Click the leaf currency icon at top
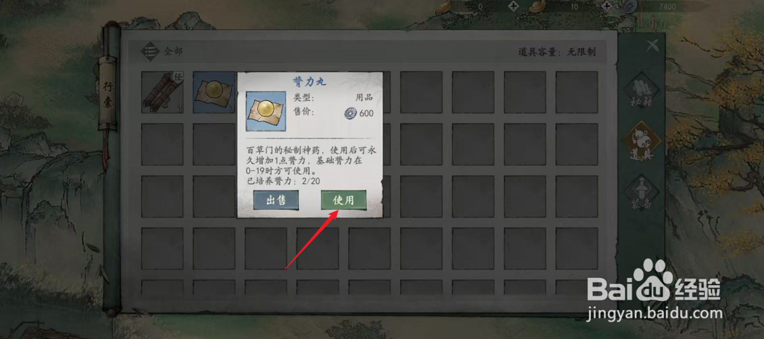The image size is (764, 339). click(x=444, y=6)
